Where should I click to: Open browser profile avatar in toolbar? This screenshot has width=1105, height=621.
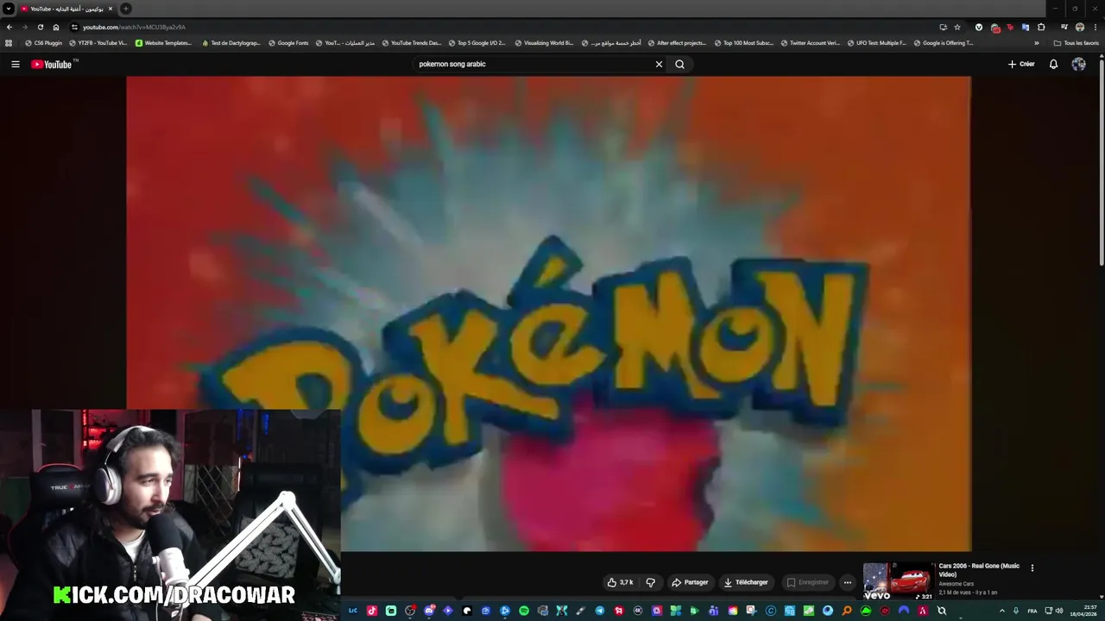(1080, 27)
